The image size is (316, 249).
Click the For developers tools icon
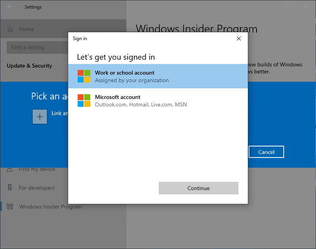click(10, 187)
